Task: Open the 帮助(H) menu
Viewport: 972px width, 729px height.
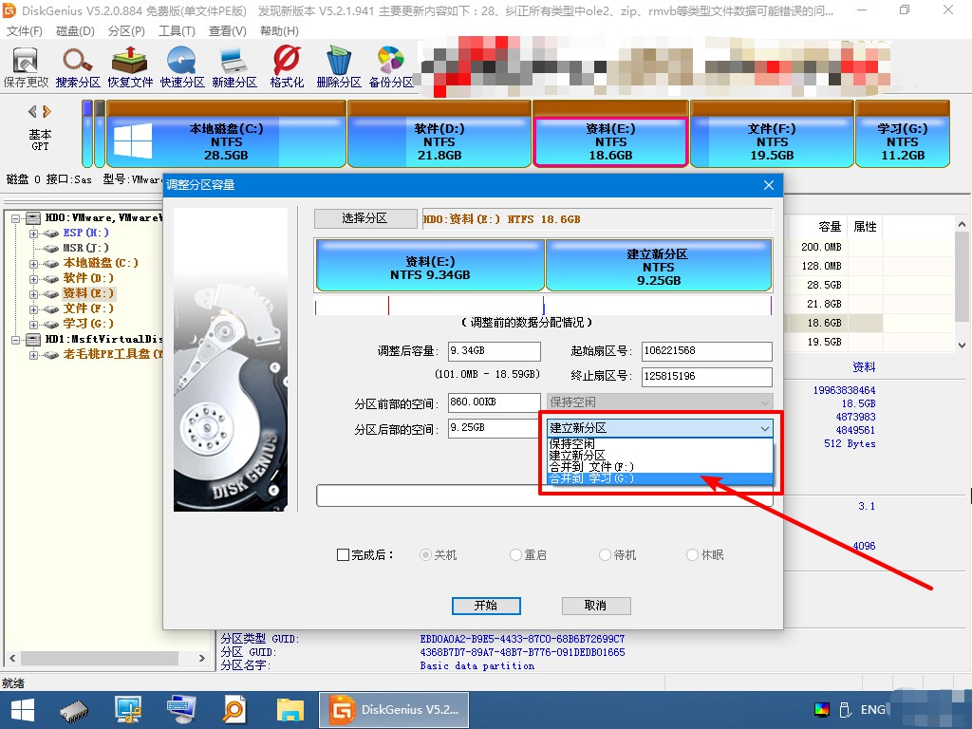Action: coord(279,31)
